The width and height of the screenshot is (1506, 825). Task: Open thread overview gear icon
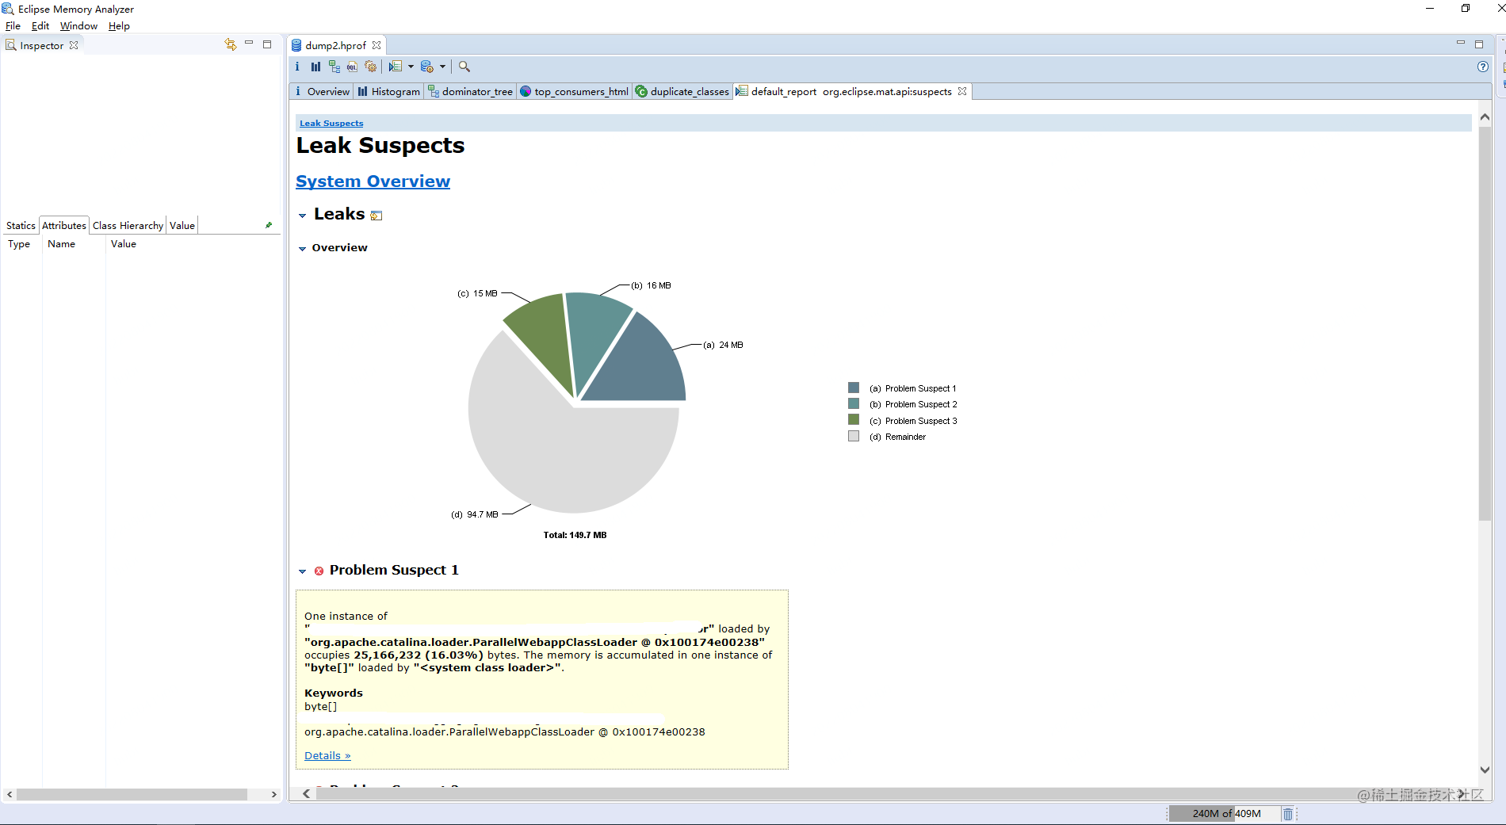(370, 67)
